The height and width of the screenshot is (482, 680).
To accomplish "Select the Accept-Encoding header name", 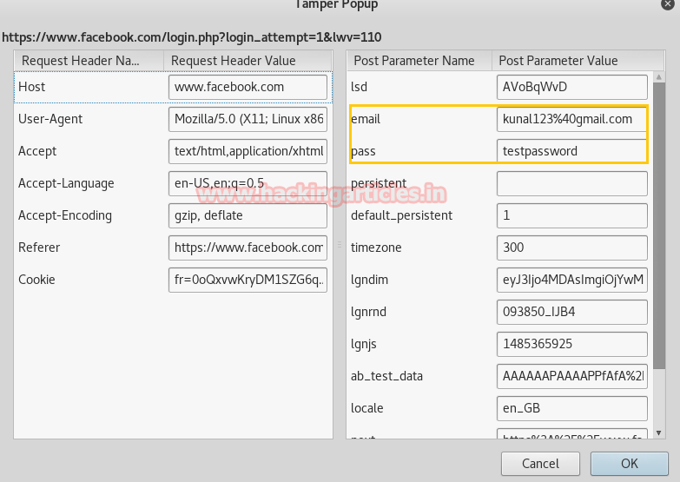I will (65, 215).
